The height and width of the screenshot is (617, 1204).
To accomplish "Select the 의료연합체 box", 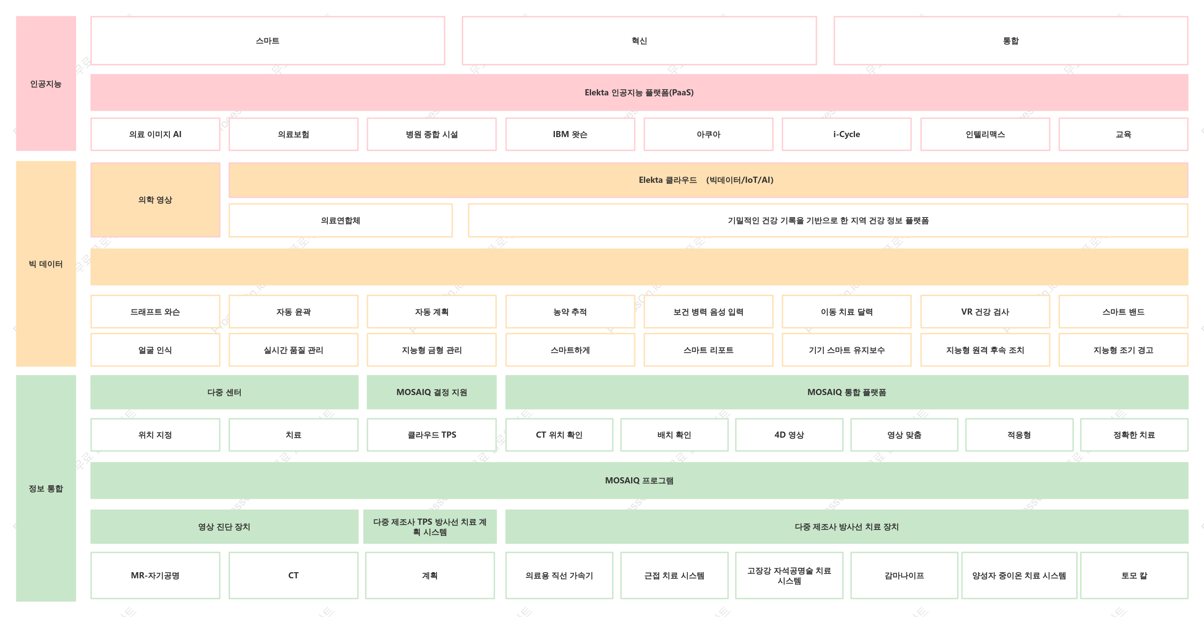I will click(340, 220).
